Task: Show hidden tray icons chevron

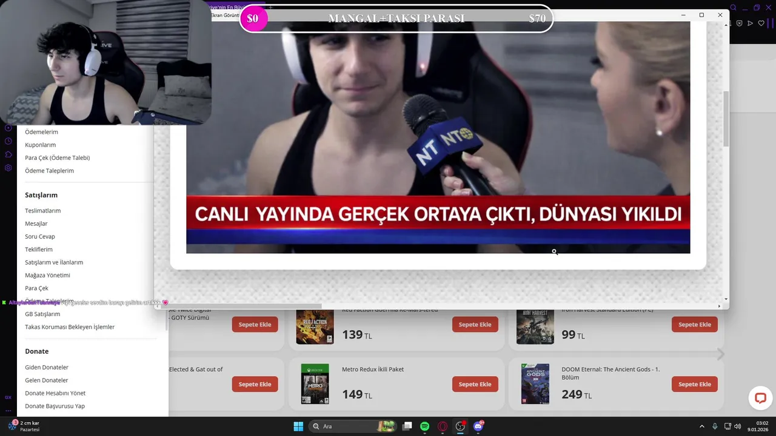Action: [x=702, y=426]
